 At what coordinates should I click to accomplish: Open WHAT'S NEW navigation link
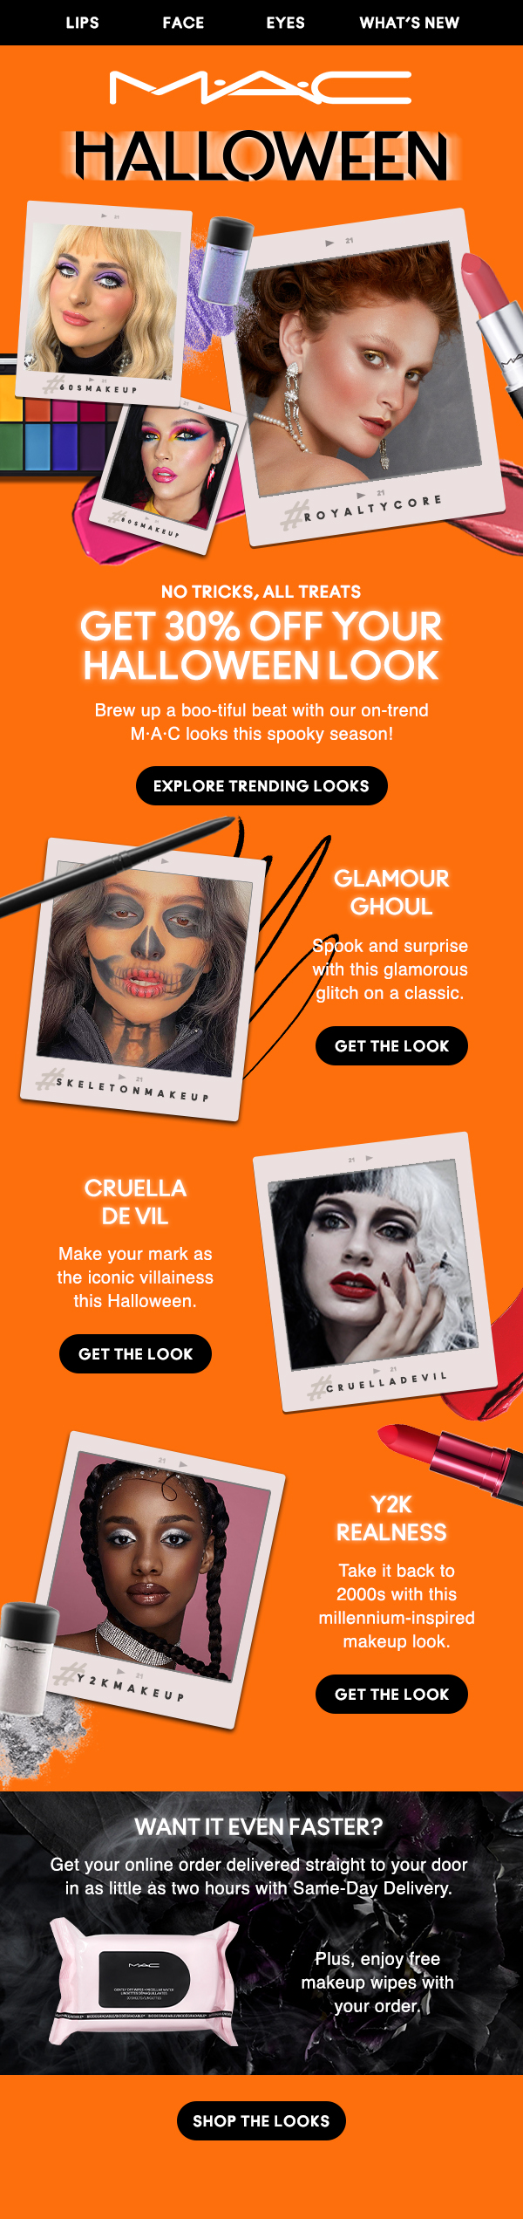409,23
